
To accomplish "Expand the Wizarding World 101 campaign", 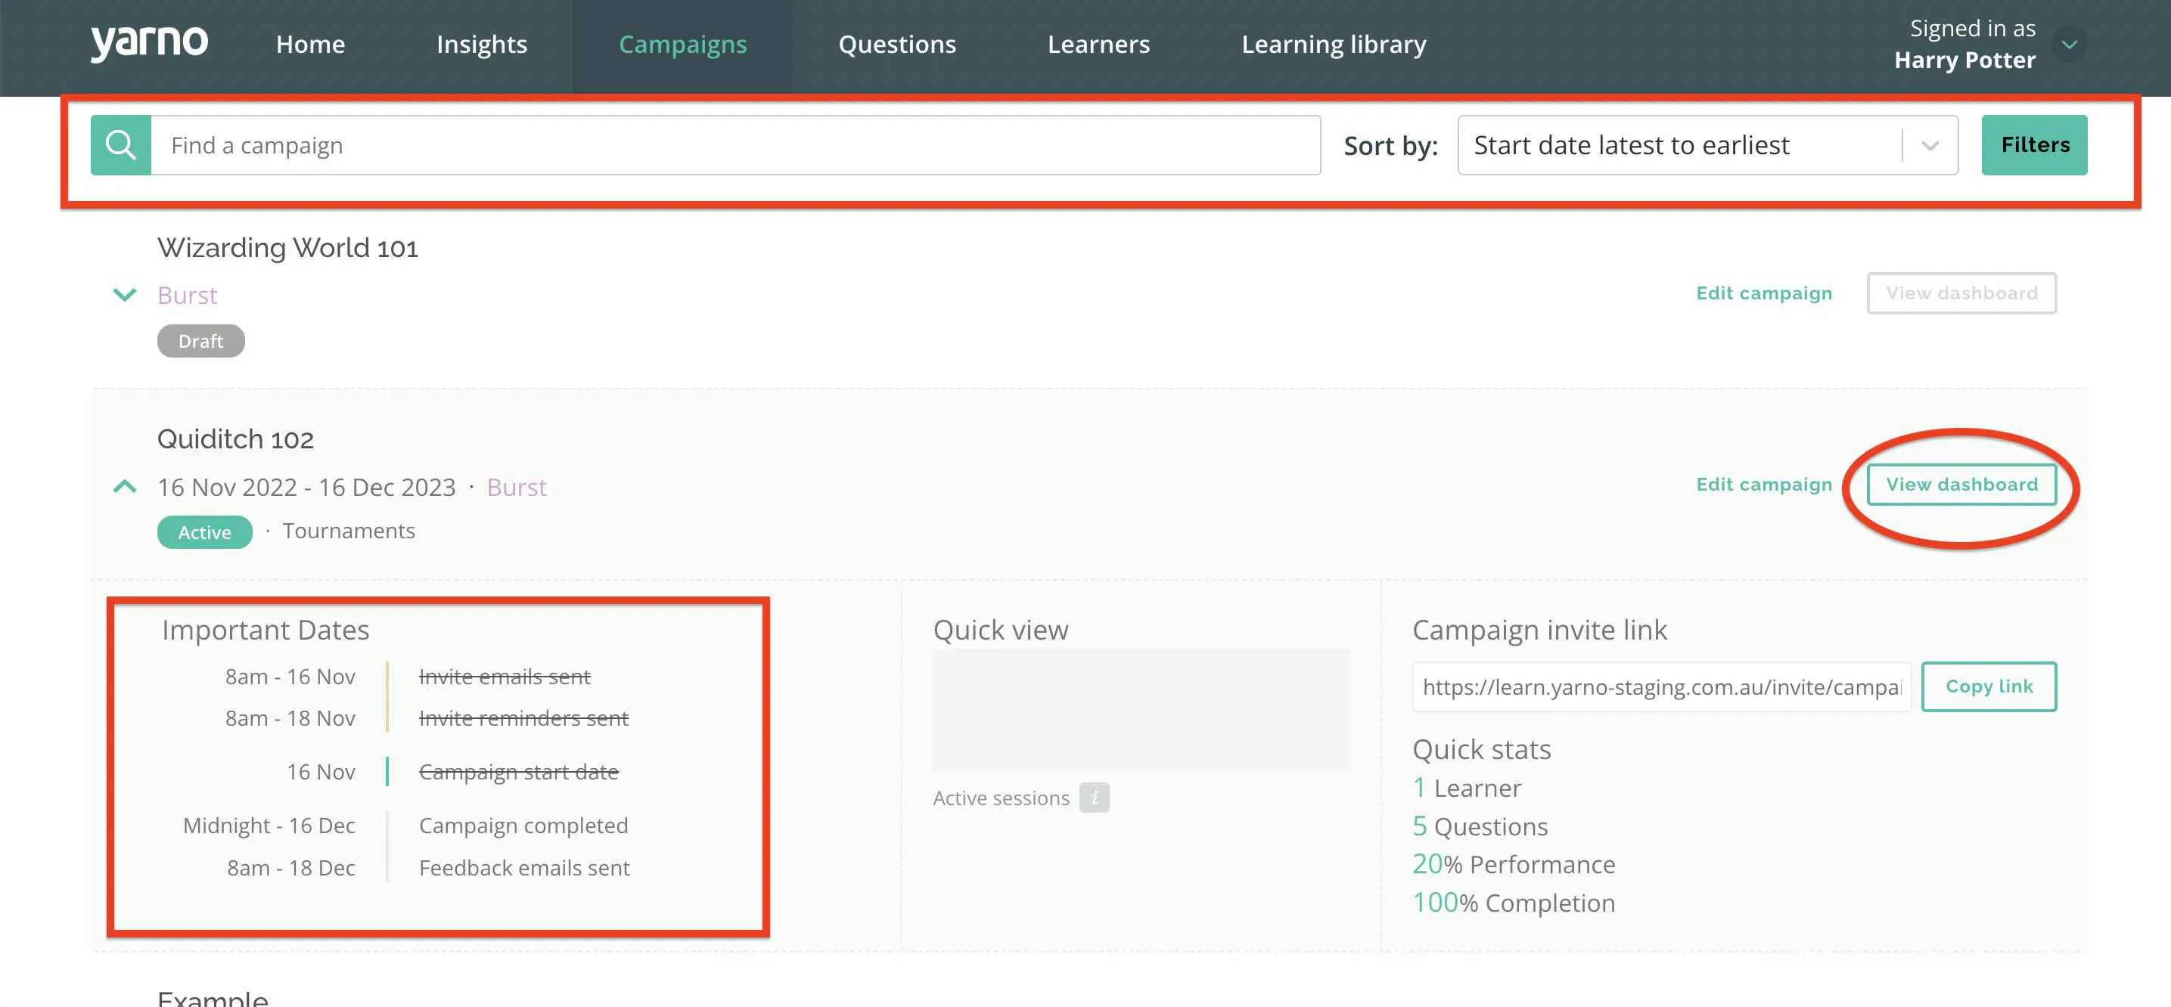I will [125, 295].
